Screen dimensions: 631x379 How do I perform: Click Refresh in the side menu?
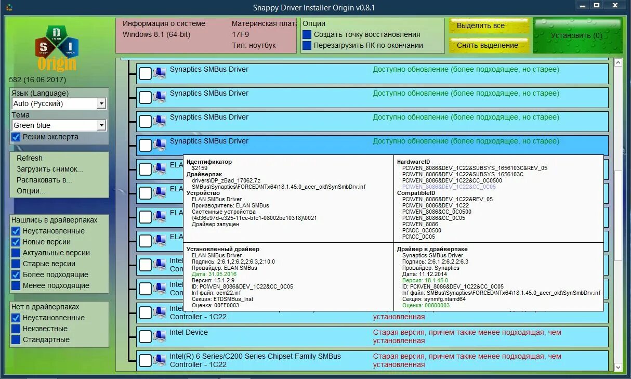click(x=30, y=158)
